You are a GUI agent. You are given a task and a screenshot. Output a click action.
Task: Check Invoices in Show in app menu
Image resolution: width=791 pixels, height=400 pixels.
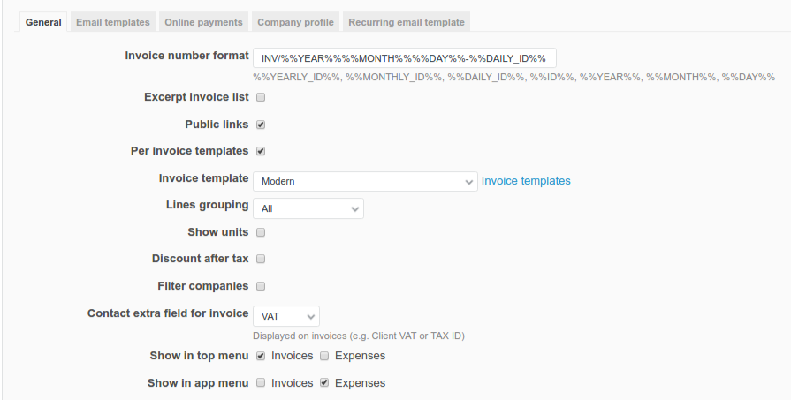261,383
